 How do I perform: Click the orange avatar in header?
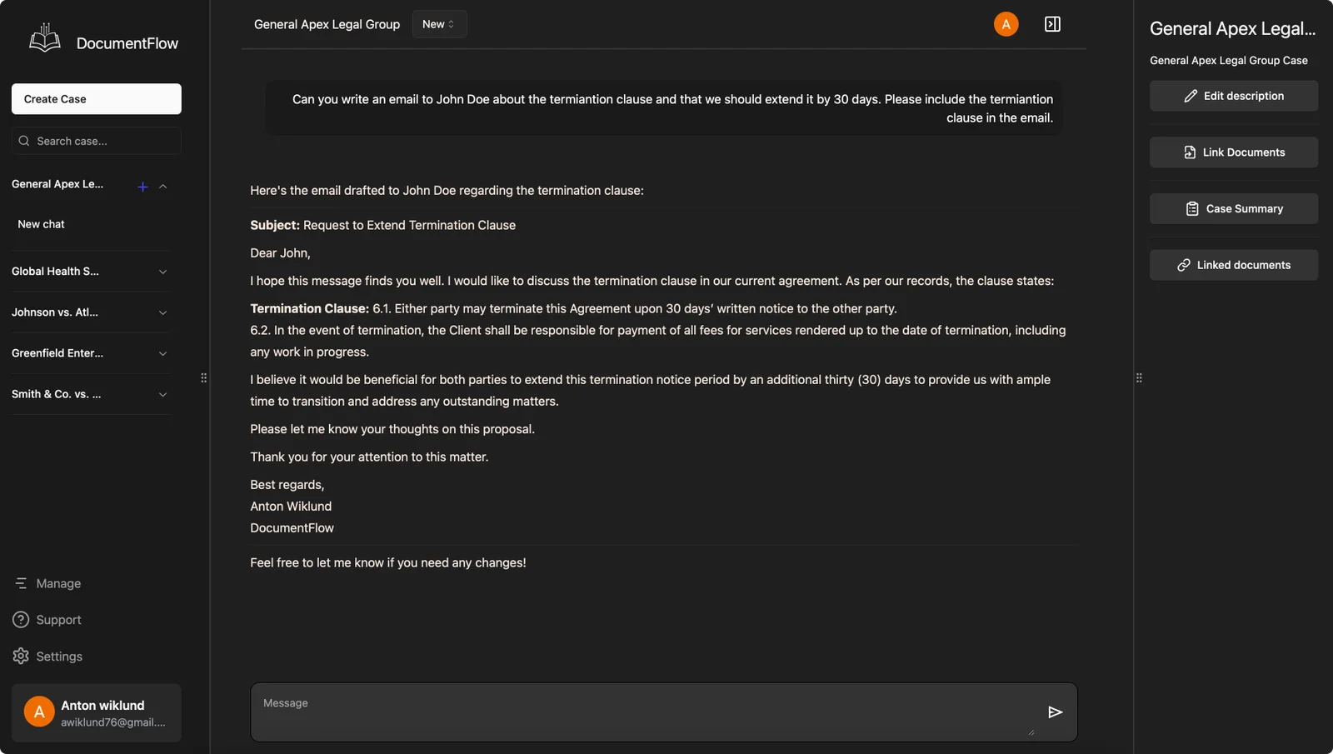(x=1006, y=24)
